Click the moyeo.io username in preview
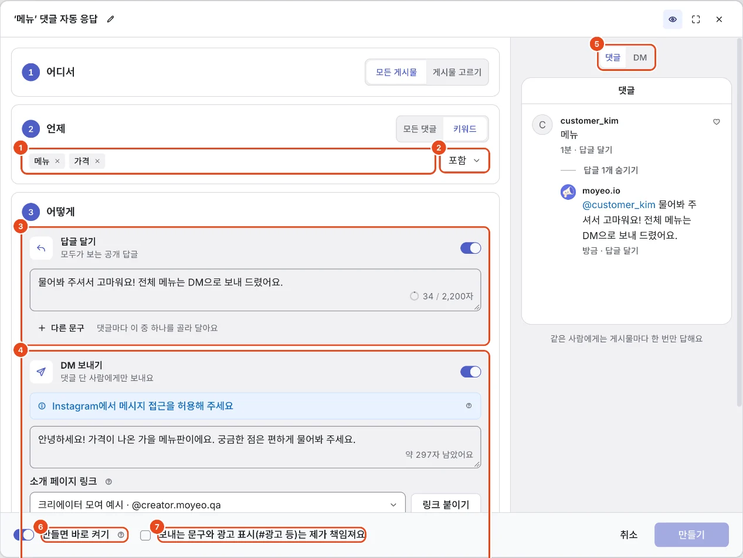The image size is (743, 558). [x=601, y=191]
